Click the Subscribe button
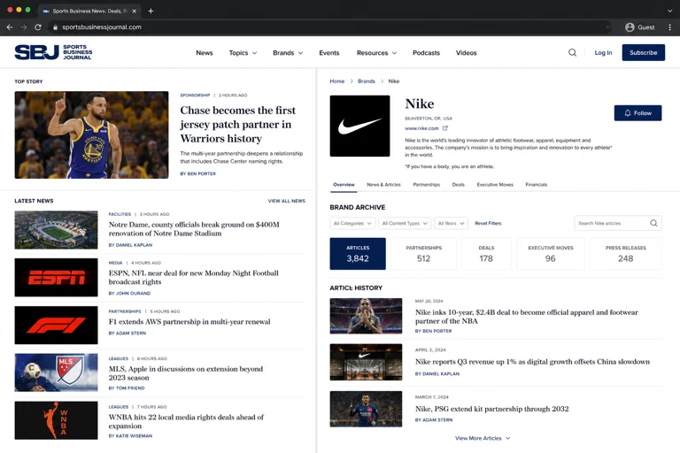The image size is (680, 453). point(643,52)
